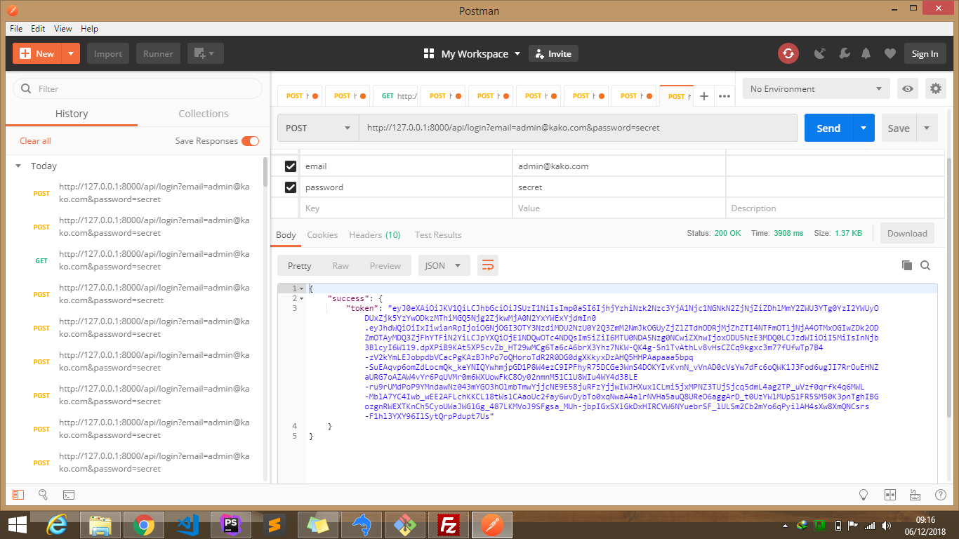Screen dimensions: 959x539
Task: Copy response body to clipboard
Action: 906,265
